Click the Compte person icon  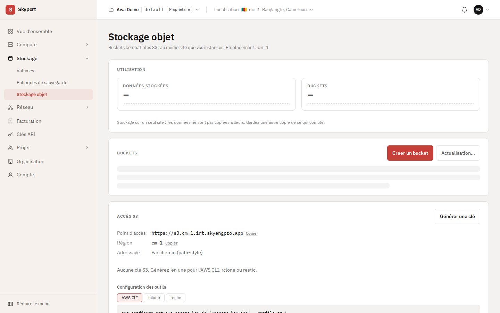pyautogui.click(x=10, y=175)
